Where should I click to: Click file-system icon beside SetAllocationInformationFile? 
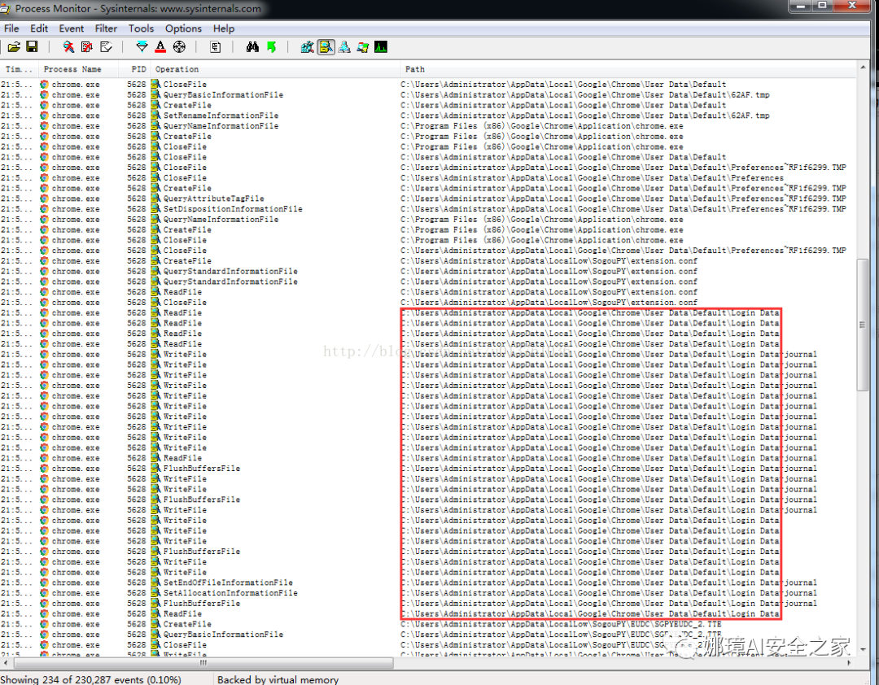[155, 593]
